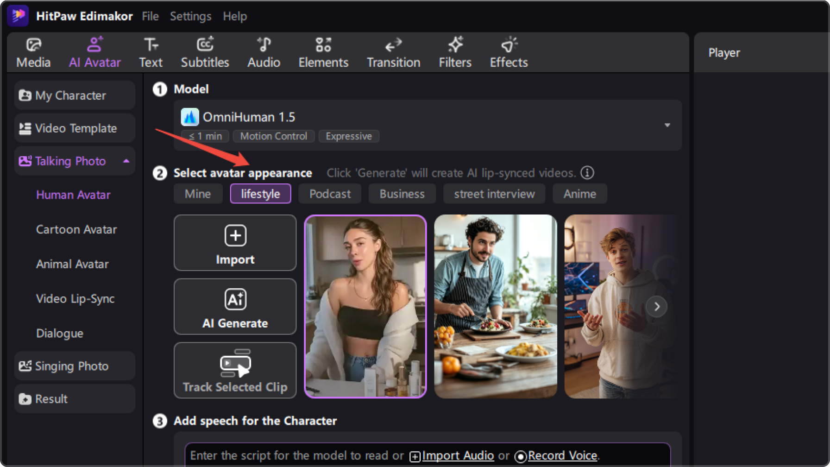Click the script input field

428,455
